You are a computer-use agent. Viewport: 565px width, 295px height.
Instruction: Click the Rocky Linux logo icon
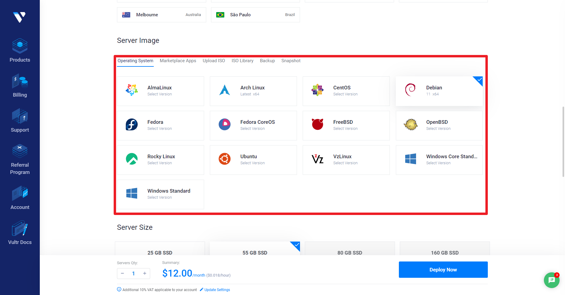(x=132, y=159)
